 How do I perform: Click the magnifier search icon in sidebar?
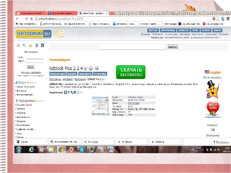tap(24, 45)
